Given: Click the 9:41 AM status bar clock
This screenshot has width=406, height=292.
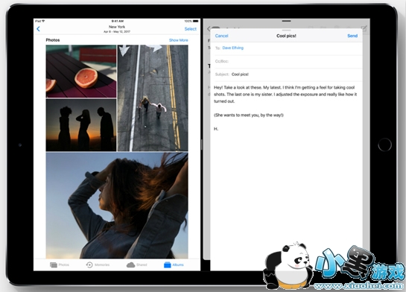Looking at the screenshot, I should coord(117,21).
